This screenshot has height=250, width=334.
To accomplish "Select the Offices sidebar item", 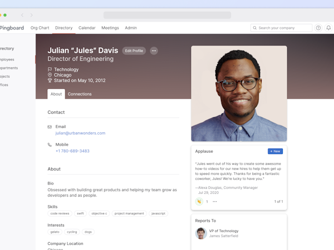I will point(4,85).
